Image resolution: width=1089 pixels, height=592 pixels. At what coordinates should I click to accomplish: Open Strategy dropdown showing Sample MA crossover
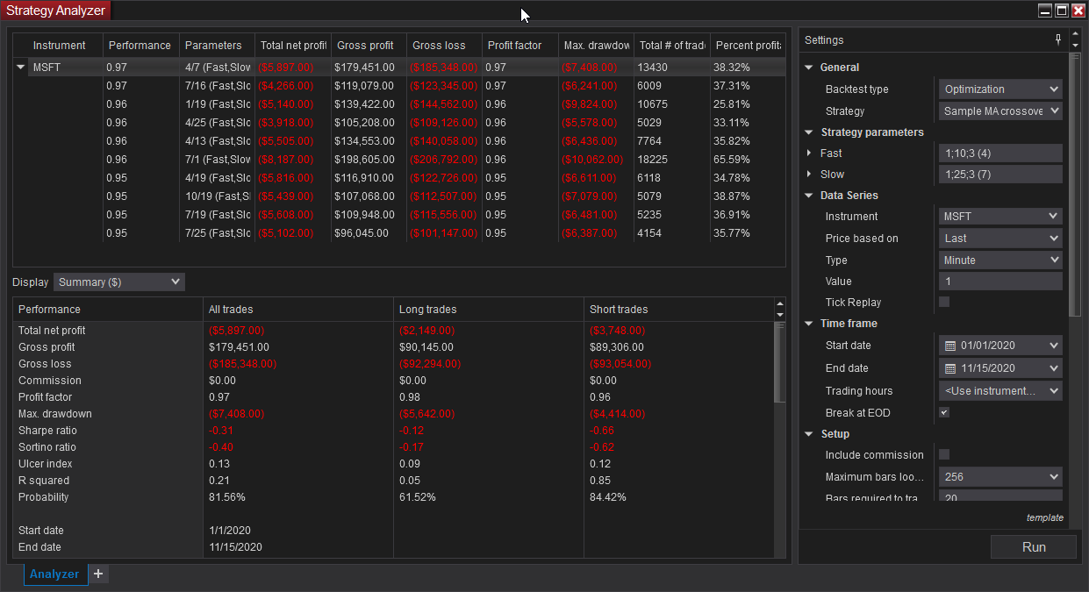1000,111
